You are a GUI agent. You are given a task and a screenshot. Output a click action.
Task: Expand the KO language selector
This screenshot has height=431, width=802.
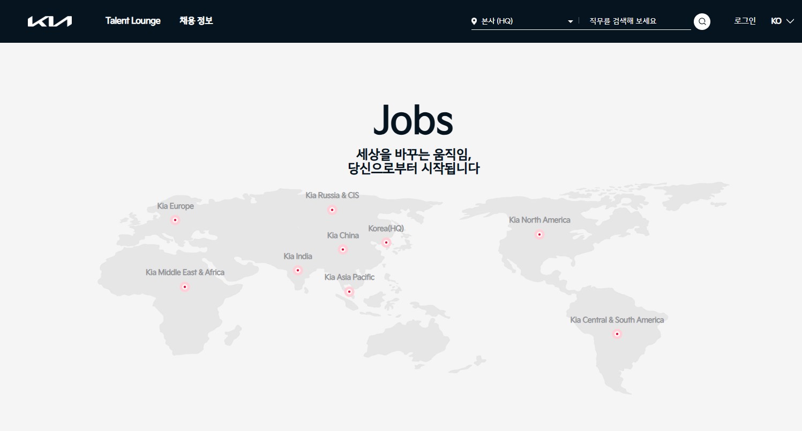782,21
